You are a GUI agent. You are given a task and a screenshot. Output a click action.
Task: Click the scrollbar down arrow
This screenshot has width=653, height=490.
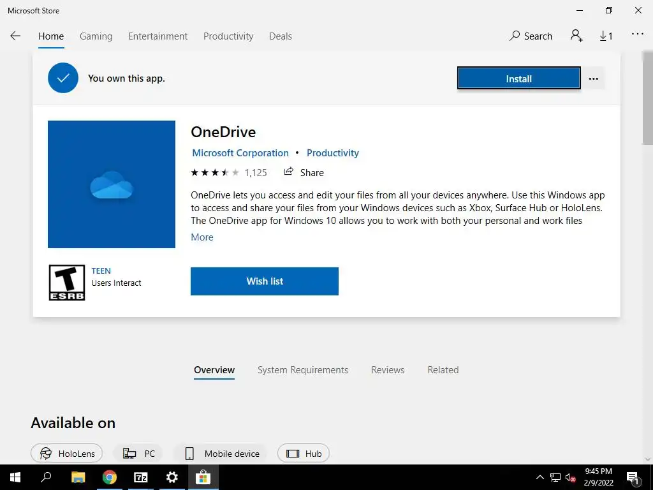[x=648, y=459]
